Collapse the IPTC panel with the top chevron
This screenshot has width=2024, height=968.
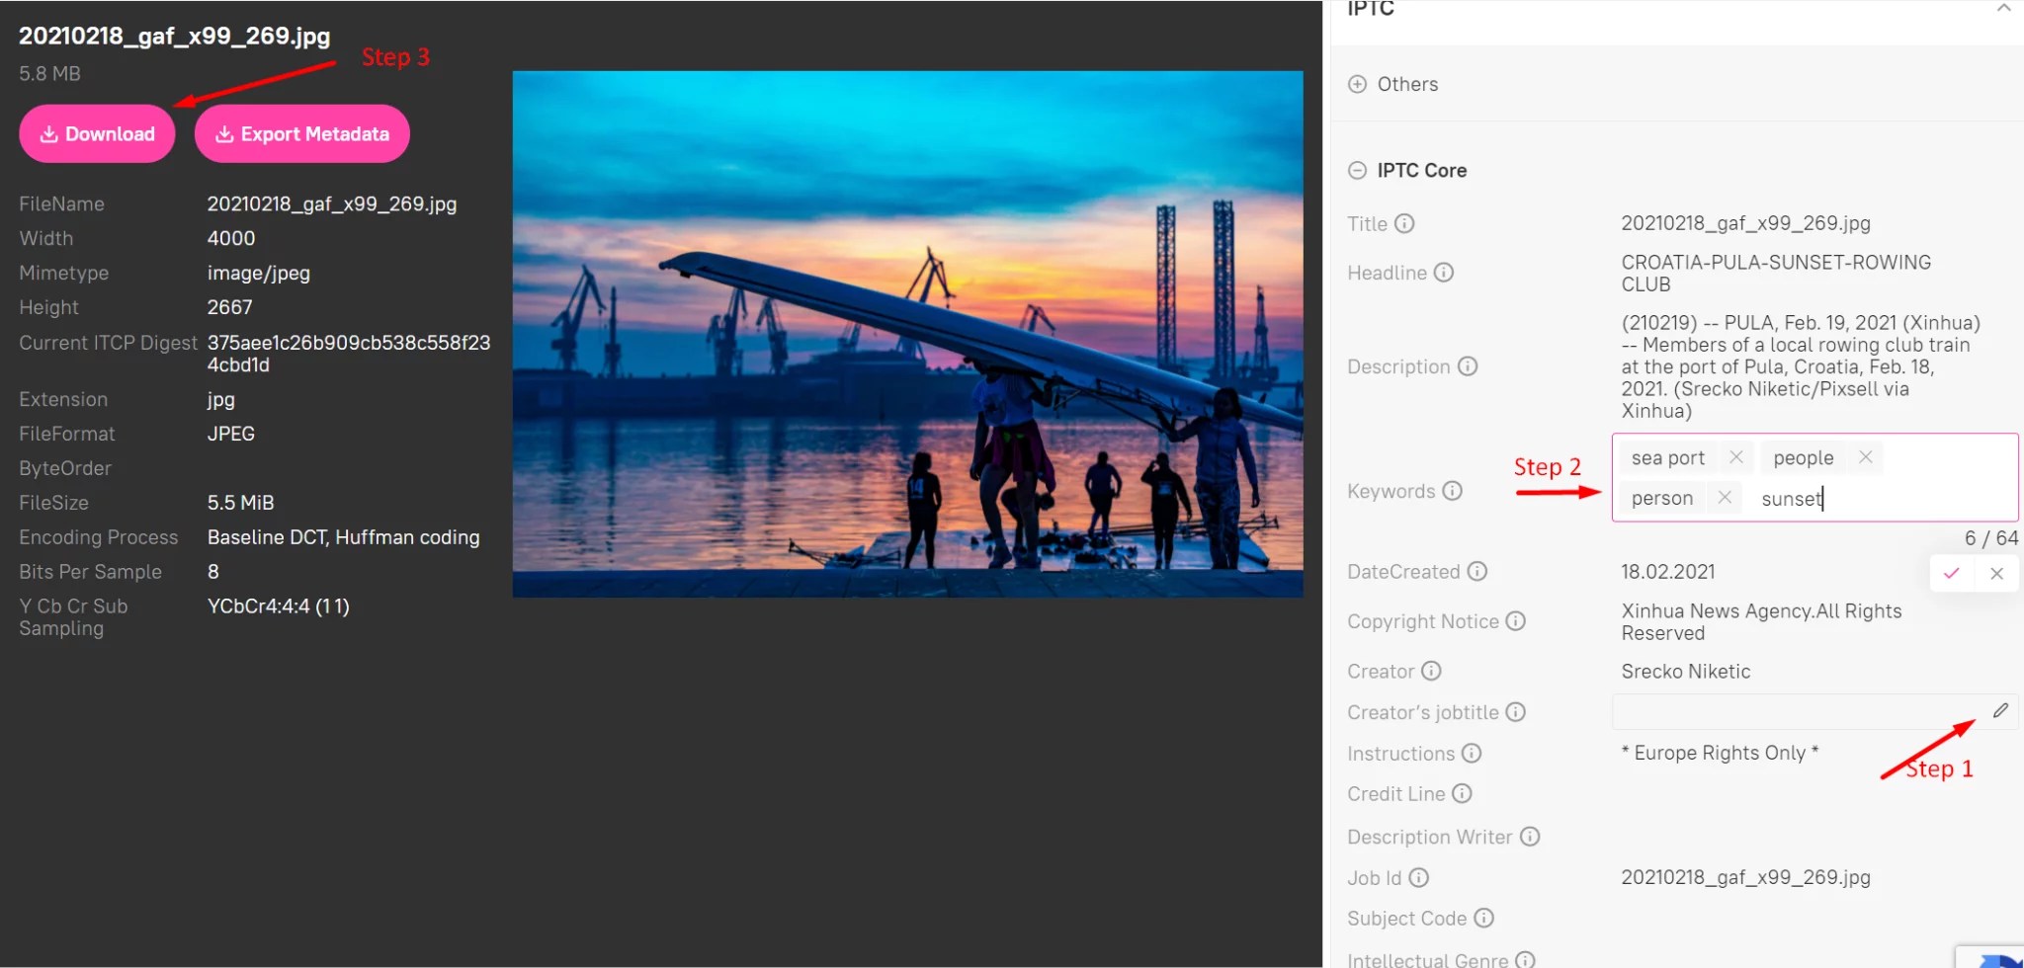2004,7
